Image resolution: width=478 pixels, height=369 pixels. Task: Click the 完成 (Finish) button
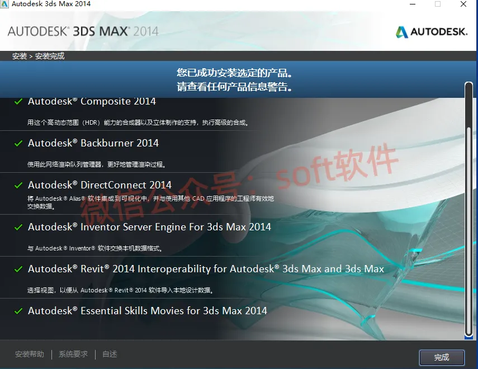coord(442,357)
